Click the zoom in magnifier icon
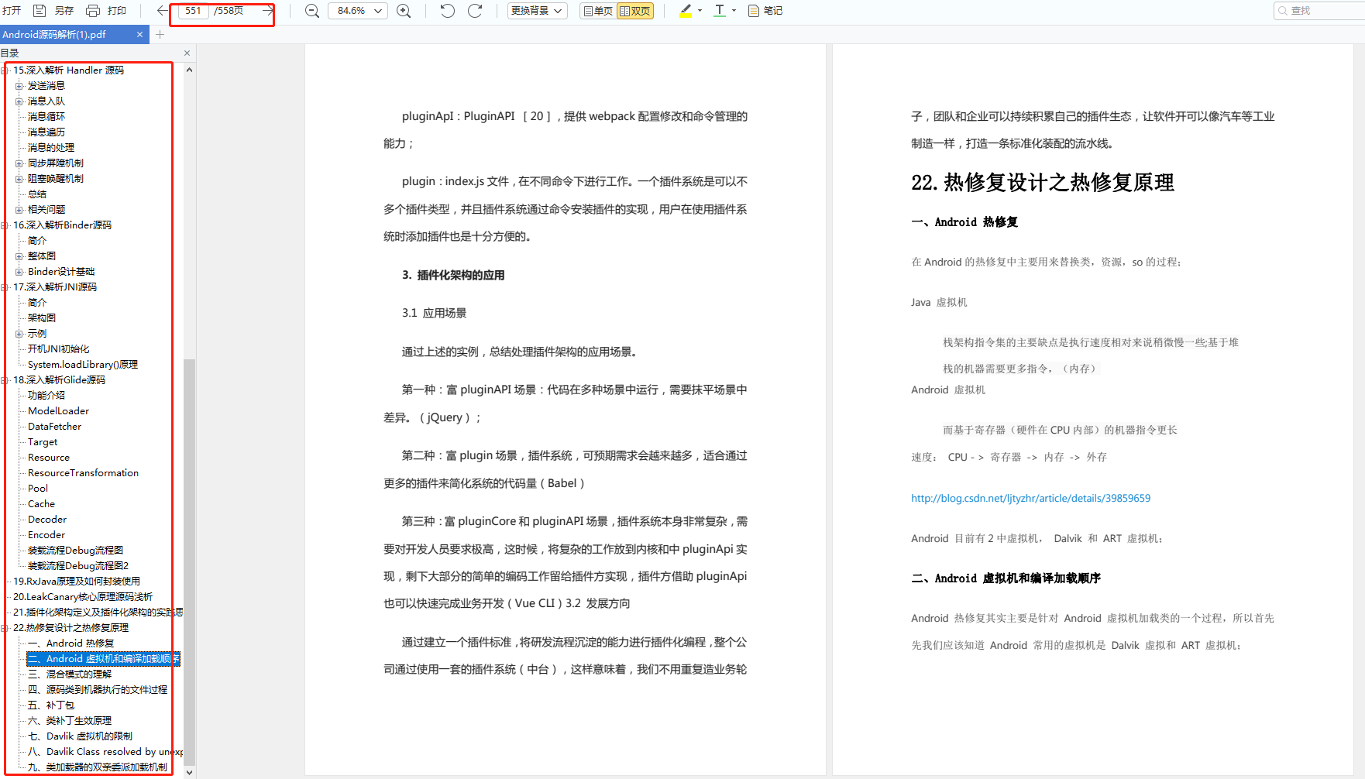 coord(404,11)
